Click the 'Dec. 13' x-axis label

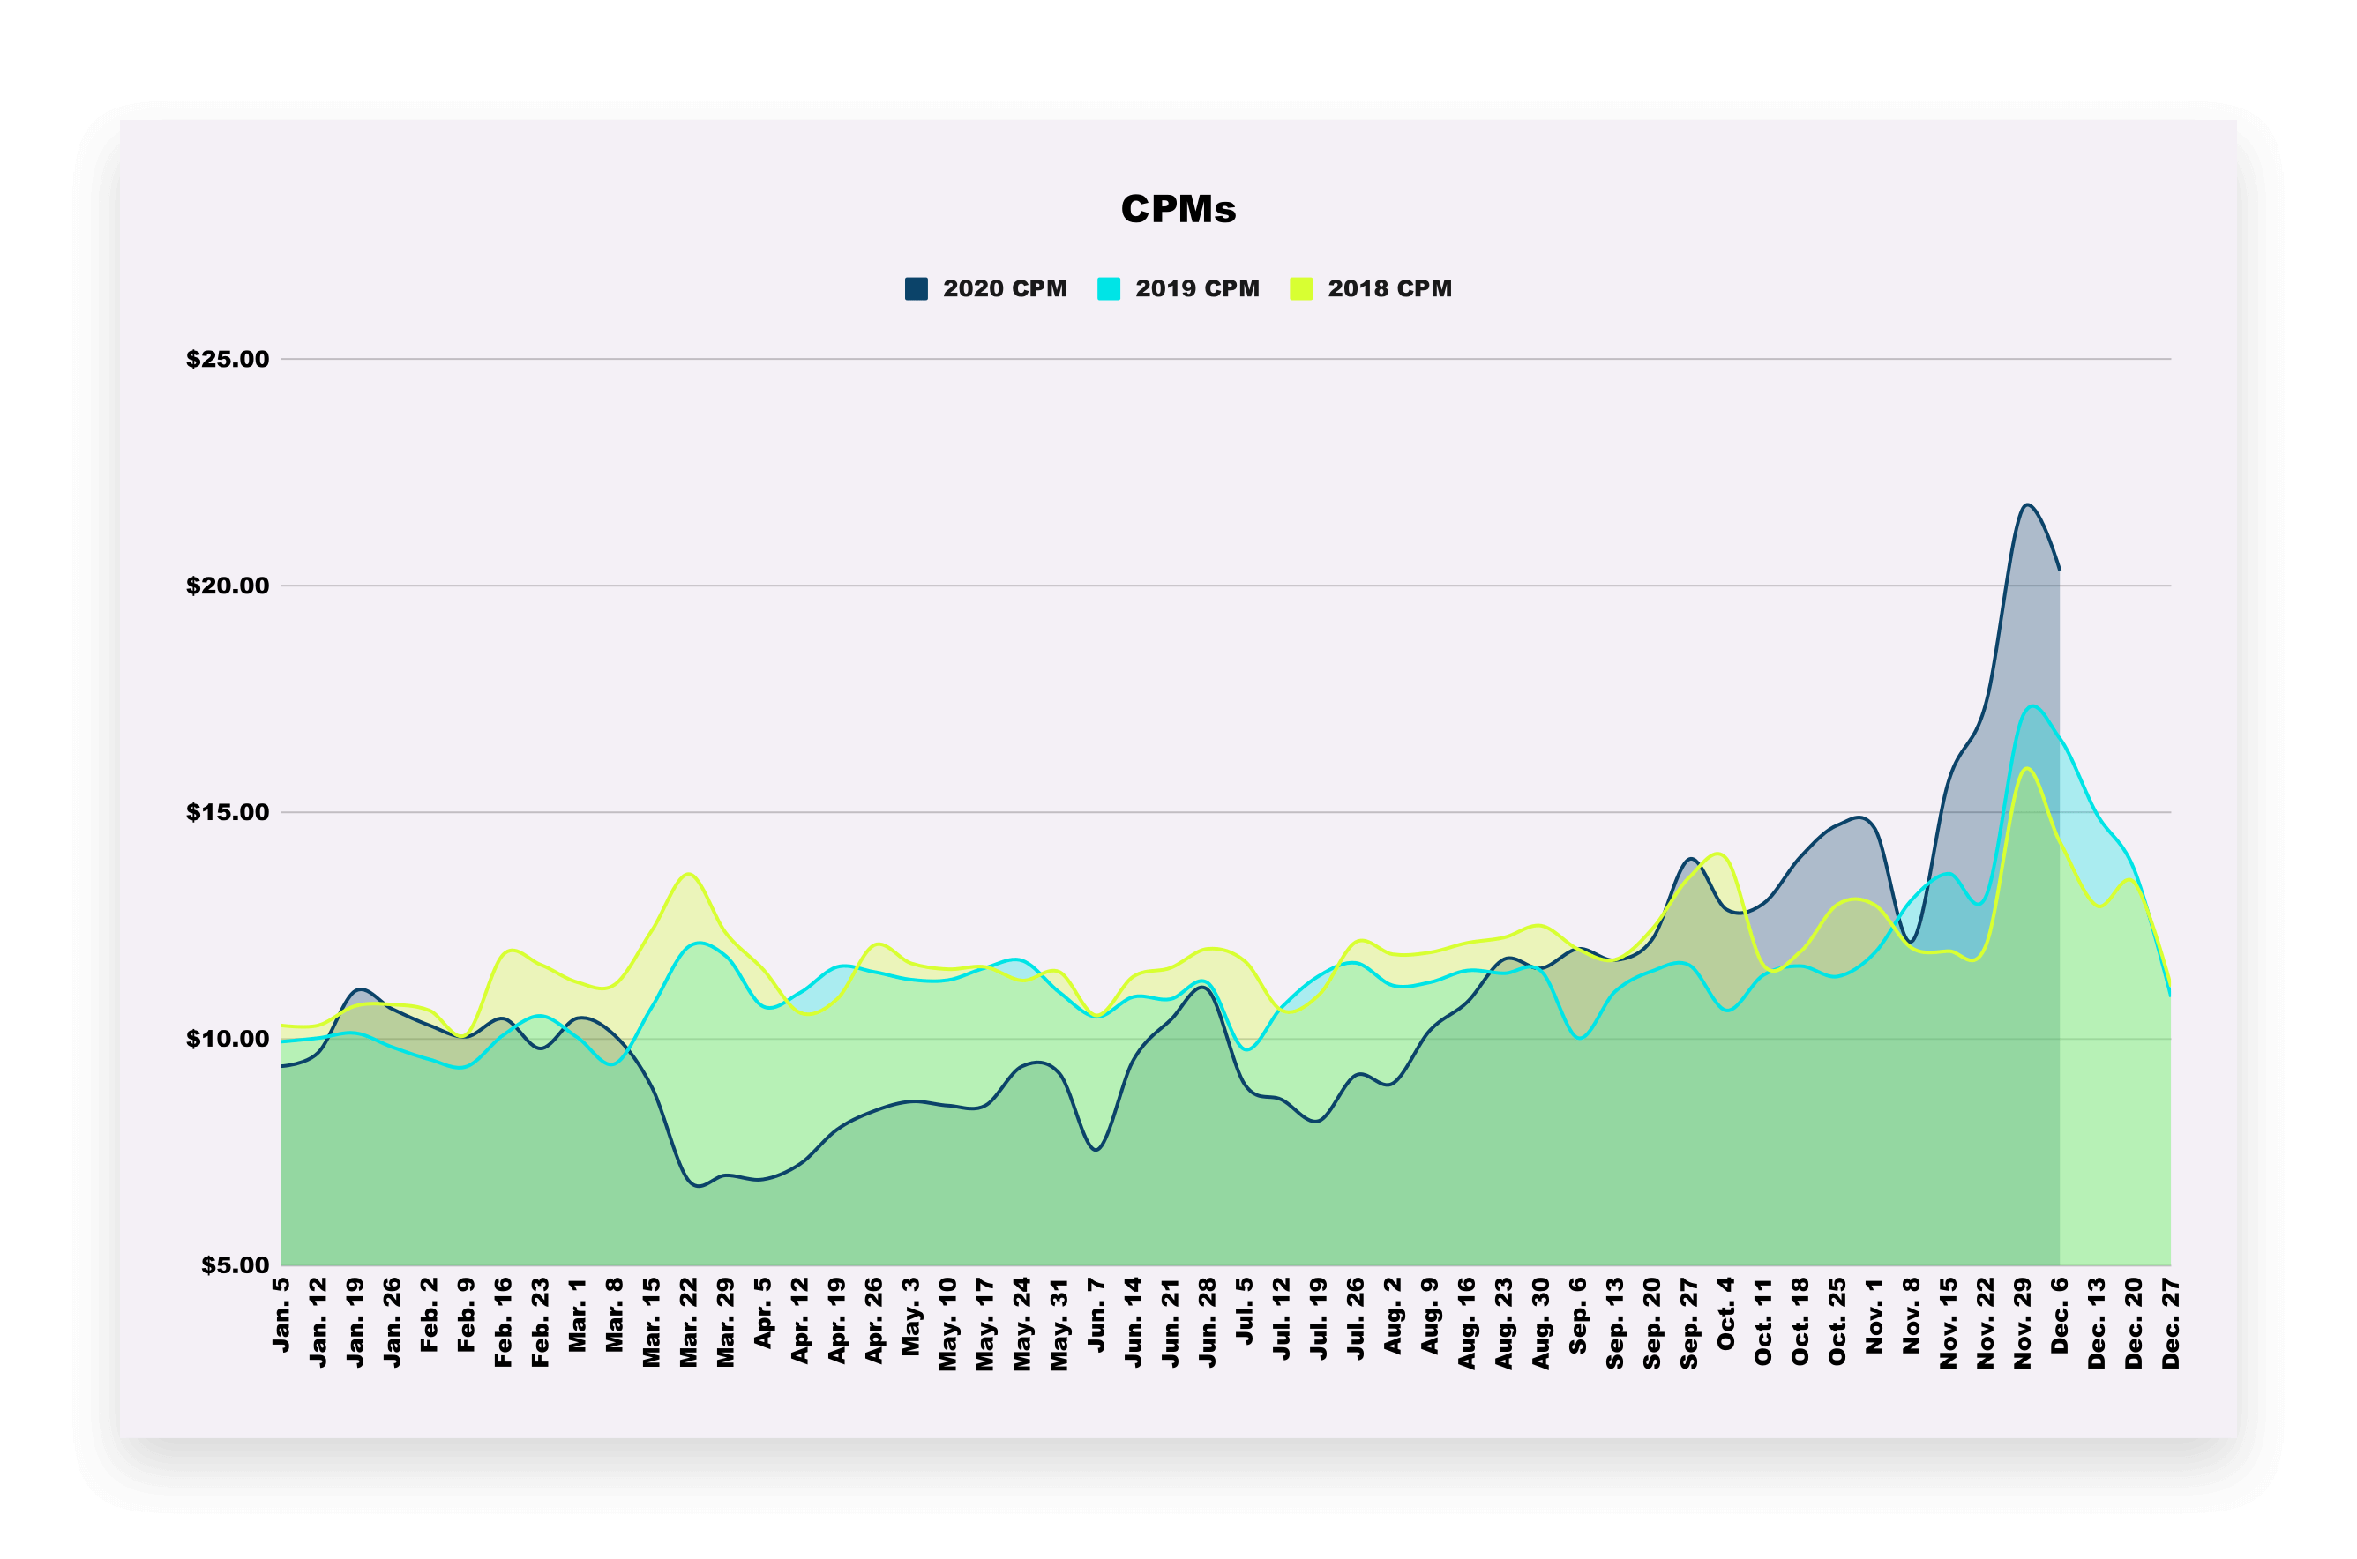(2097, 1324)
